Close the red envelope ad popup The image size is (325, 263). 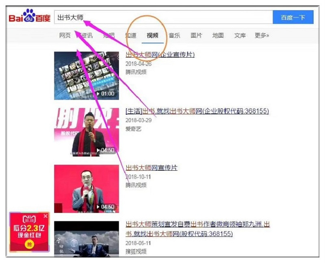tap(45, 216)
